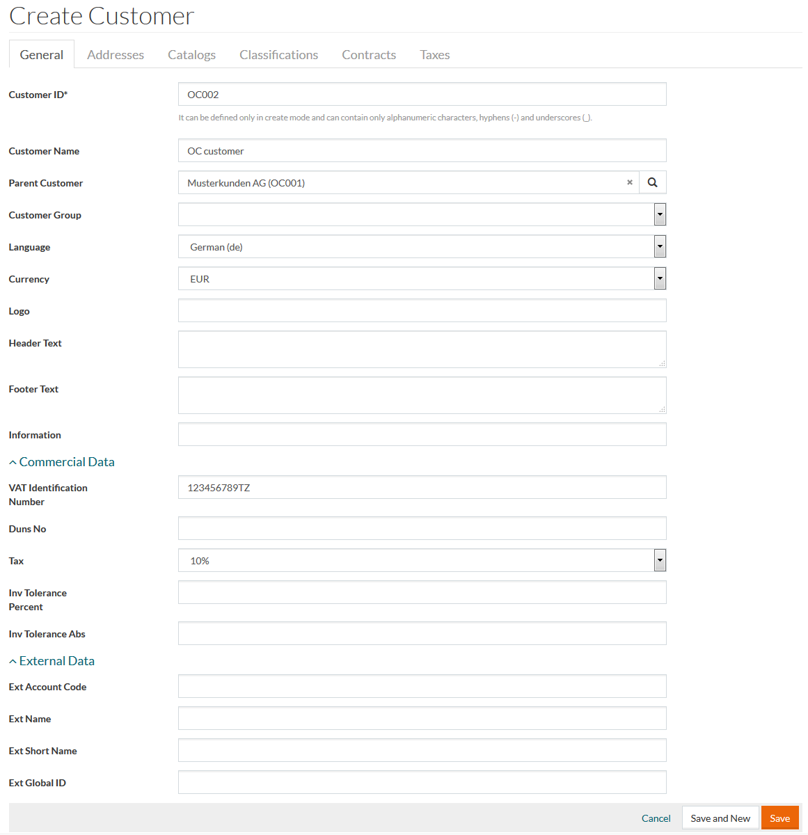Click into the Customer ID input field
808x835 pixels.
(422, 95)
